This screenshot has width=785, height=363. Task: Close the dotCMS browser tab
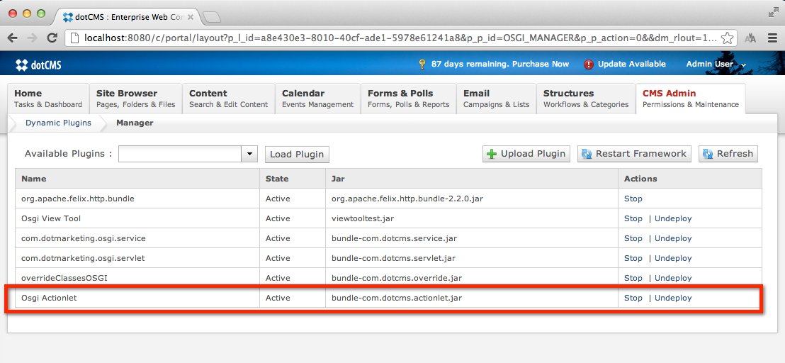(191, 16)
